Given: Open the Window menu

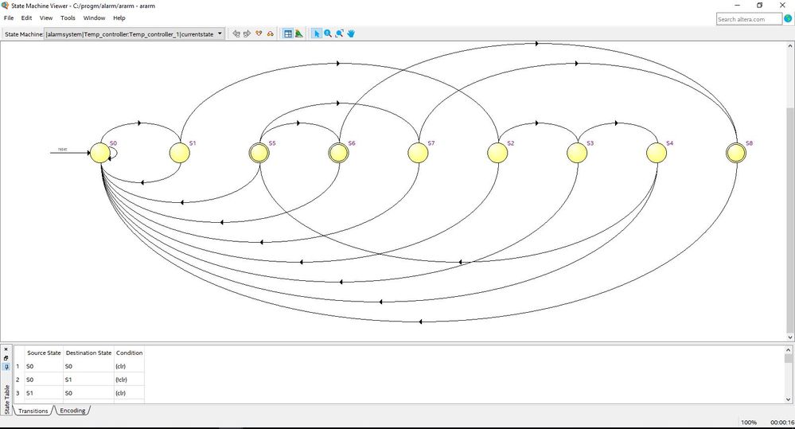Looking at the screenshot, I should (94, 18).
